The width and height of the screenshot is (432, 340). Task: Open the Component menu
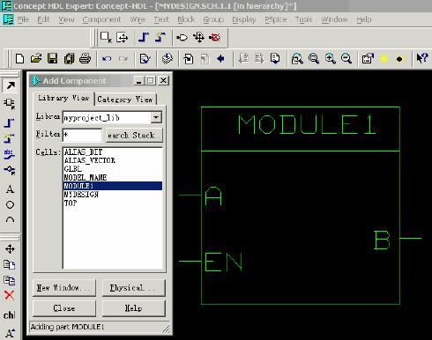click(101, 19)
